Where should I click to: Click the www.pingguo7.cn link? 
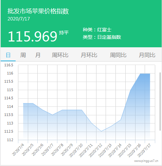pos(146,161)
